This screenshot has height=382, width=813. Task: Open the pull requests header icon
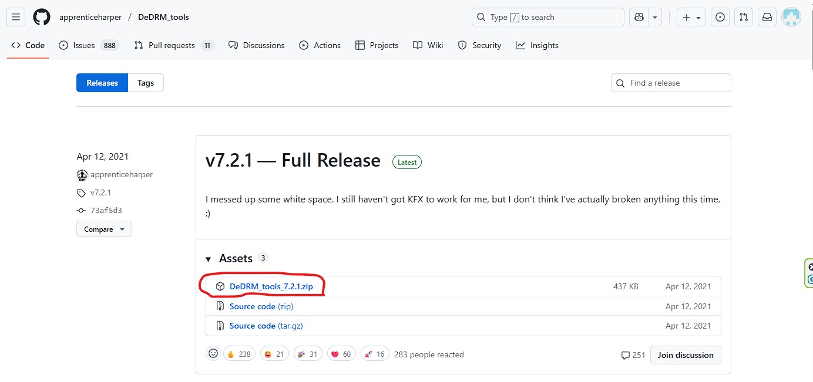(x=744, y=18)
